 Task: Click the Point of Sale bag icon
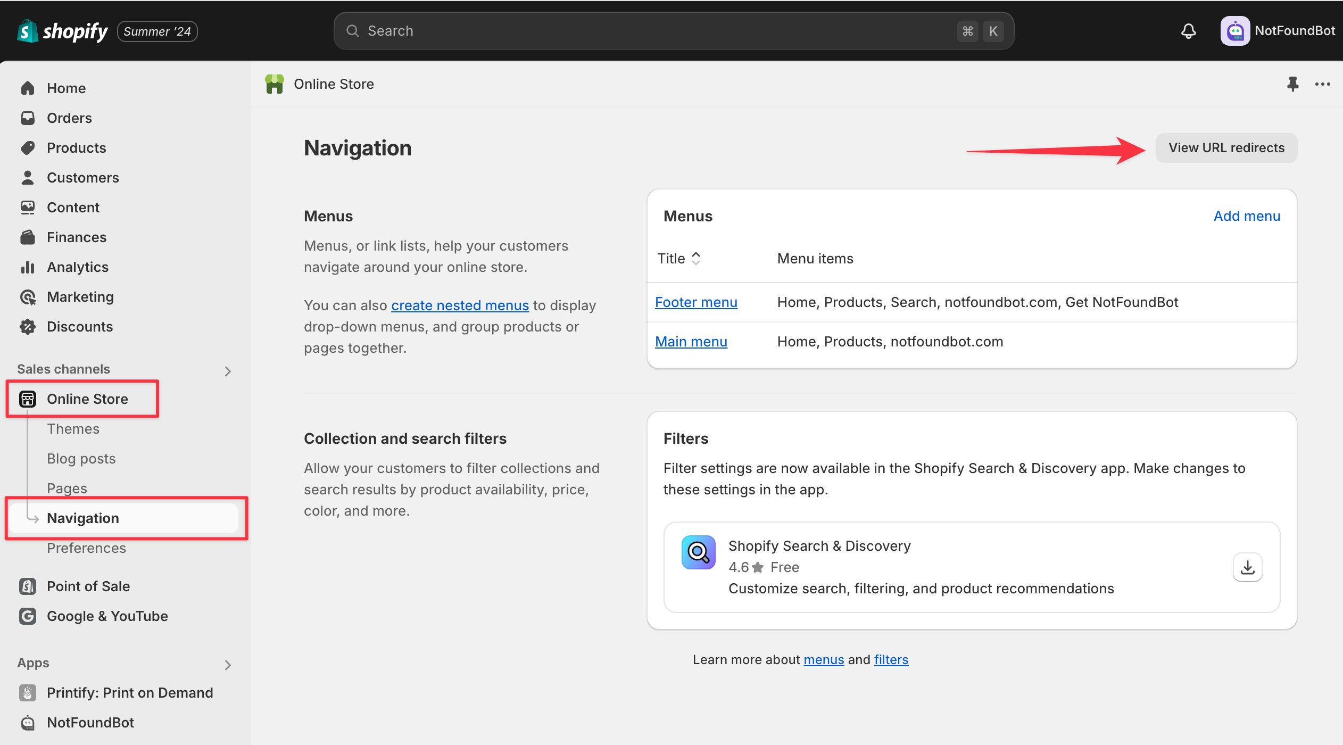28,586
